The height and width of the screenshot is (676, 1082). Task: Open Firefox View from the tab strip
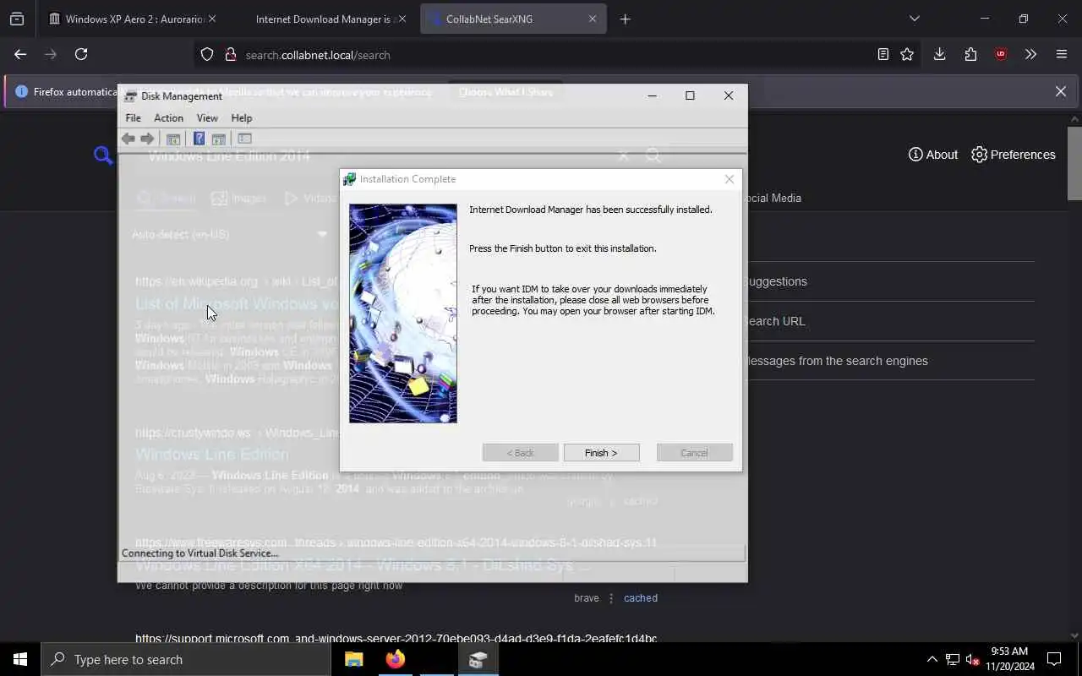click(x=17, y=19)
